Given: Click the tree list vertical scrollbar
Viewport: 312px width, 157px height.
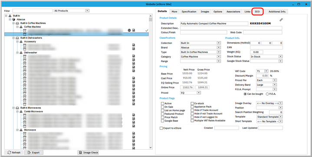Looking at the screenshot, I should click(151, 82).
